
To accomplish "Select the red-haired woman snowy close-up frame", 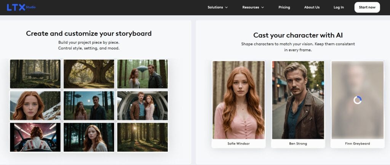I will click(35, 106).
